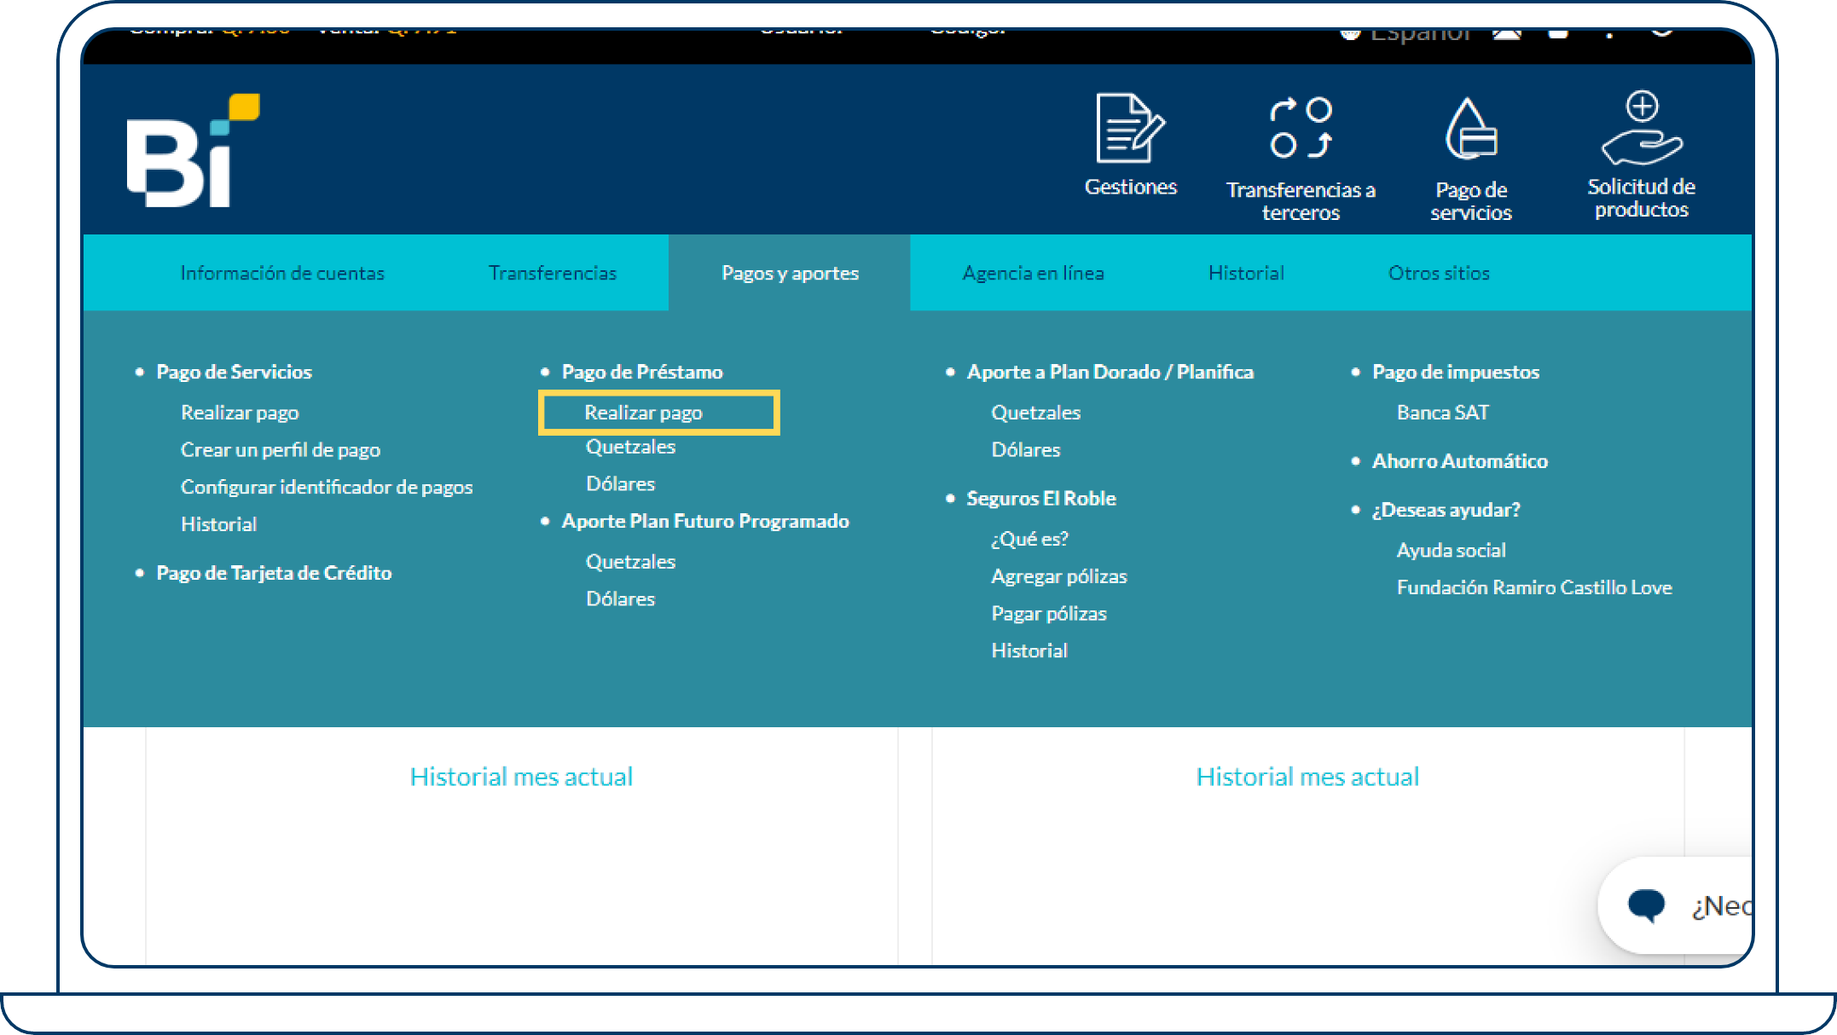Image resolution: width=1837 pixels, height=1035 pixels.
Task: Open Agregar pólizas under Seguros El Roble
Action: coord(1058,577)
